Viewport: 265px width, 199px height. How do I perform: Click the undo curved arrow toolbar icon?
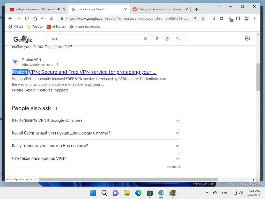43,18
